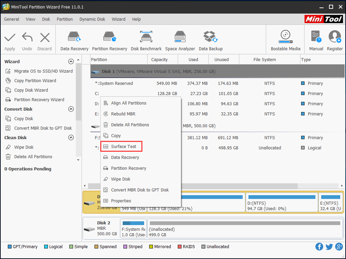Open the Partition menu

pyautogui.click(x=65, y=19)
